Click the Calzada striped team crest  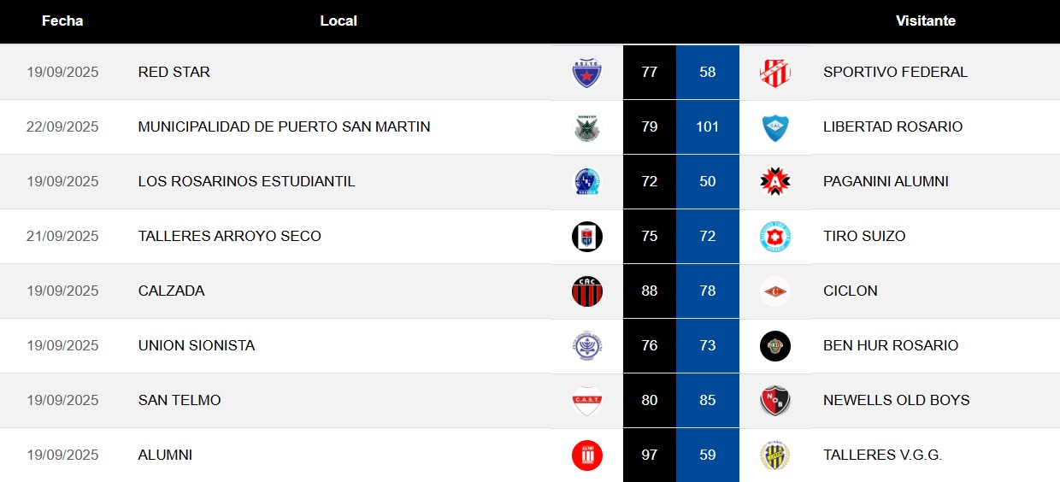586,291
